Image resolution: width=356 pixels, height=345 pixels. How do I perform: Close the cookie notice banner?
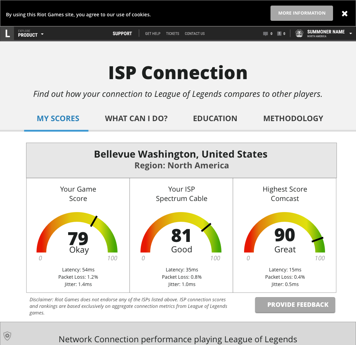tap(345, 14)
